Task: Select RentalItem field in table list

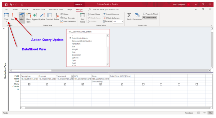Action: pyautogui.click(x=76, y=44)
